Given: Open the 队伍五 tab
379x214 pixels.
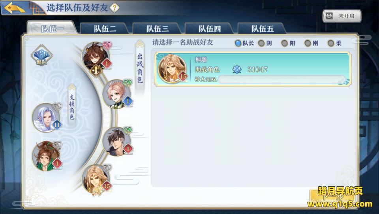Looking at the screenshot, I should [x=262, y=28].
